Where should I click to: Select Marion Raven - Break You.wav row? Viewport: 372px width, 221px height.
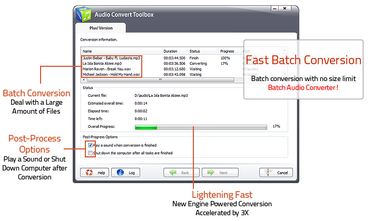point(106,69)
